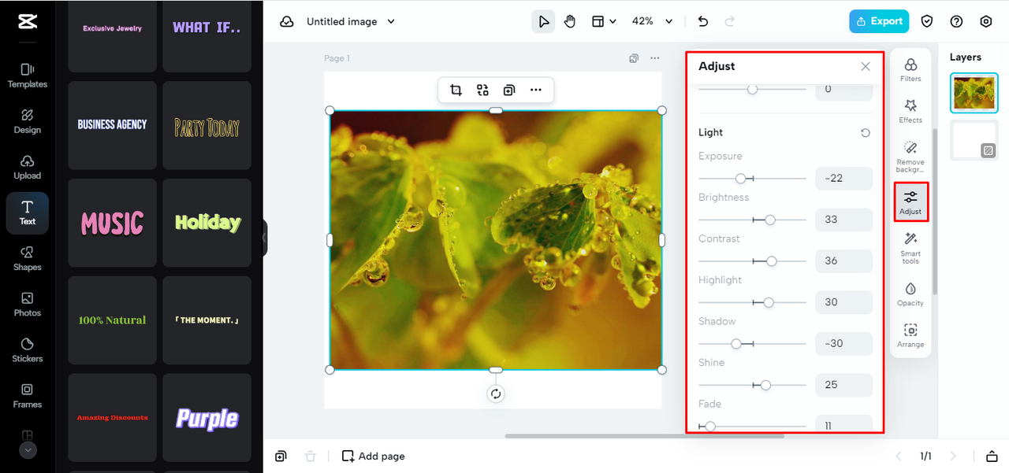Select the pointer selection tool
The image size is (1009, 473).
click(x=543, y=22)
